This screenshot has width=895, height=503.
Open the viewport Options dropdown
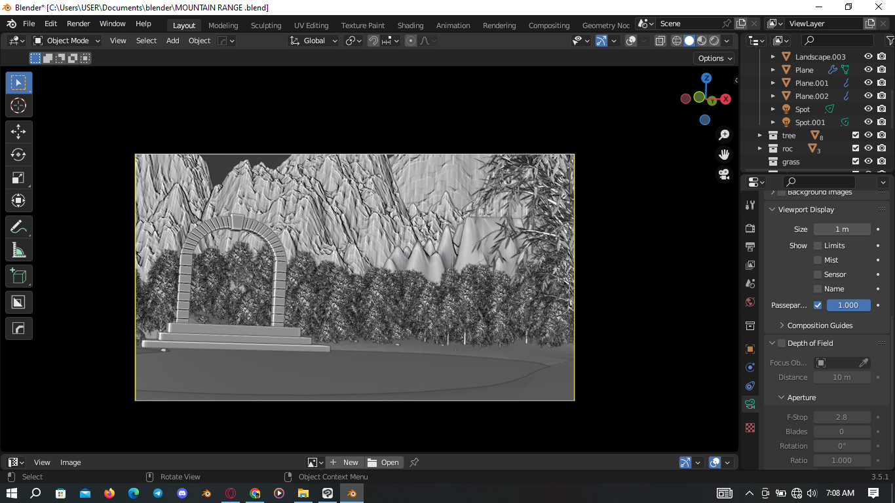pyautogui.click(x=714, y=58)
